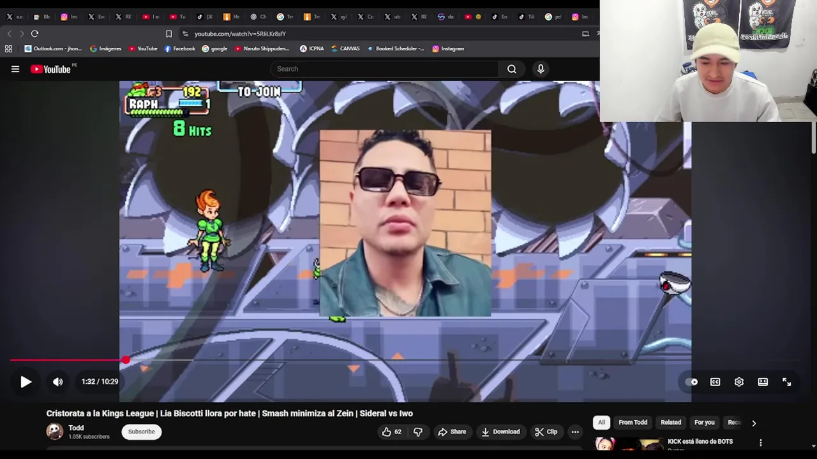Open the CANVAS bookmark
The image size is (817, 459).
point(345,48)
